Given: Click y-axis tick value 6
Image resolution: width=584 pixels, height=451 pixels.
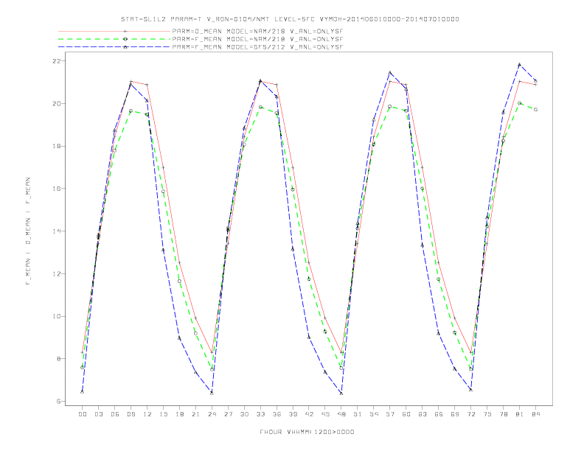Looking at the screenshot, I should (x=58, y=402).
